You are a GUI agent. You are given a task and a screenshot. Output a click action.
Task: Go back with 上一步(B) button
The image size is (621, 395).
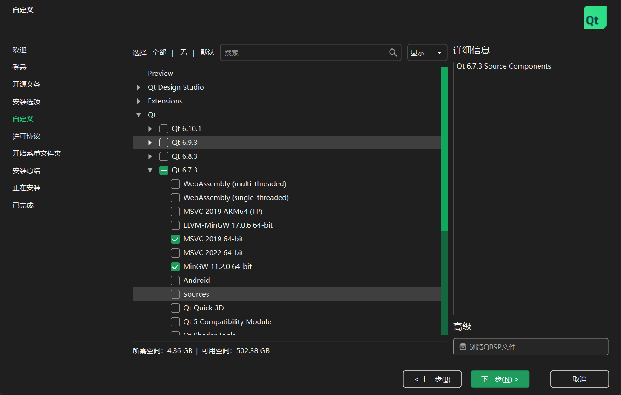pyautogui.click(x=432, y=379)
